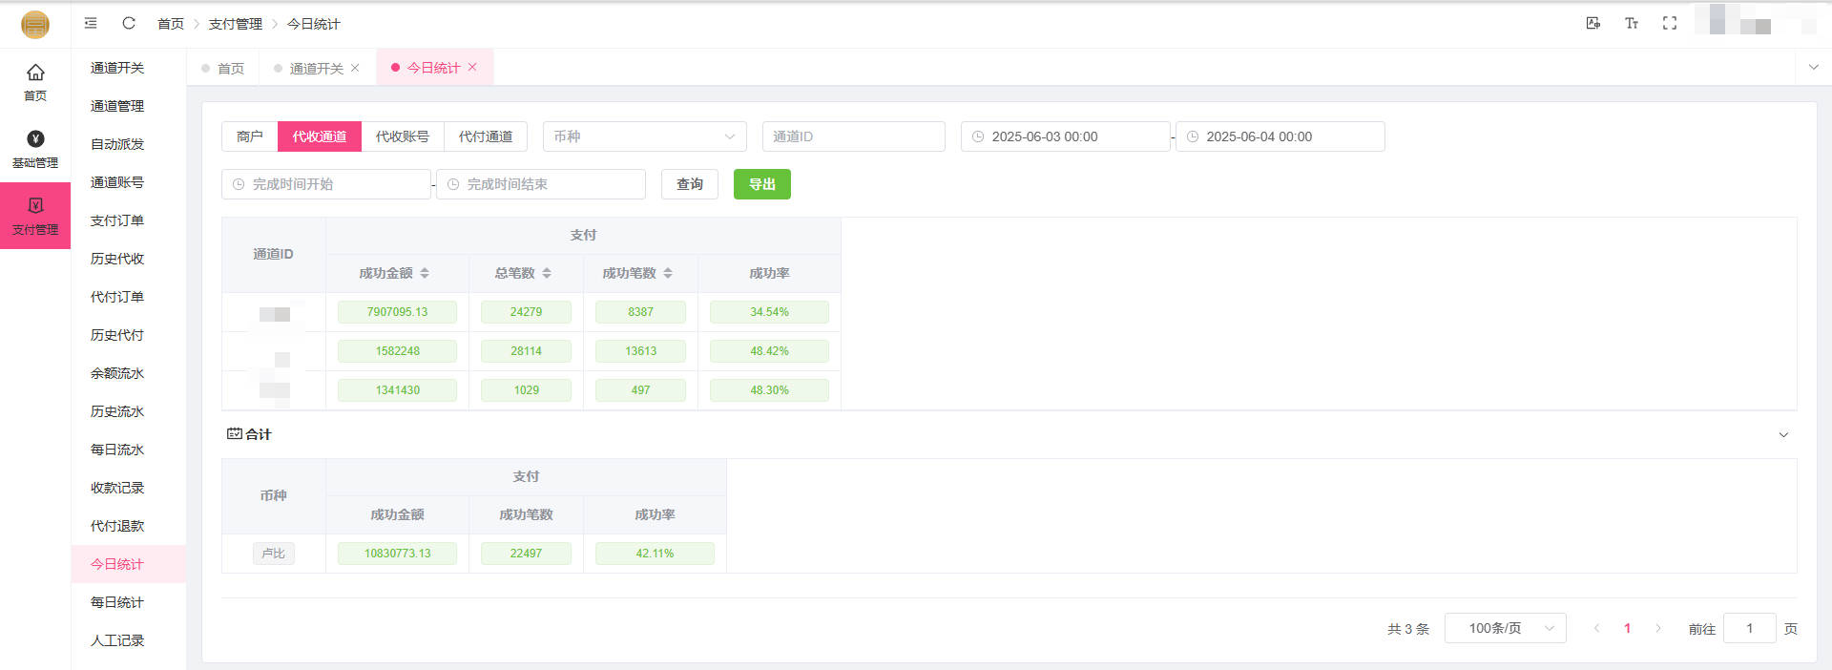Viewport: 1832px width, 670px height.
Task: Open 支付订单 in the side menu
Action: pyautogui.click(x=116, y=220)
